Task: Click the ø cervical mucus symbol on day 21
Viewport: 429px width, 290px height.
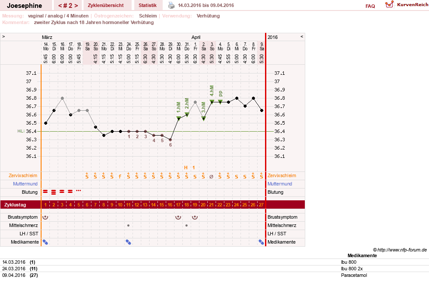Action: (x=211, y=177)
